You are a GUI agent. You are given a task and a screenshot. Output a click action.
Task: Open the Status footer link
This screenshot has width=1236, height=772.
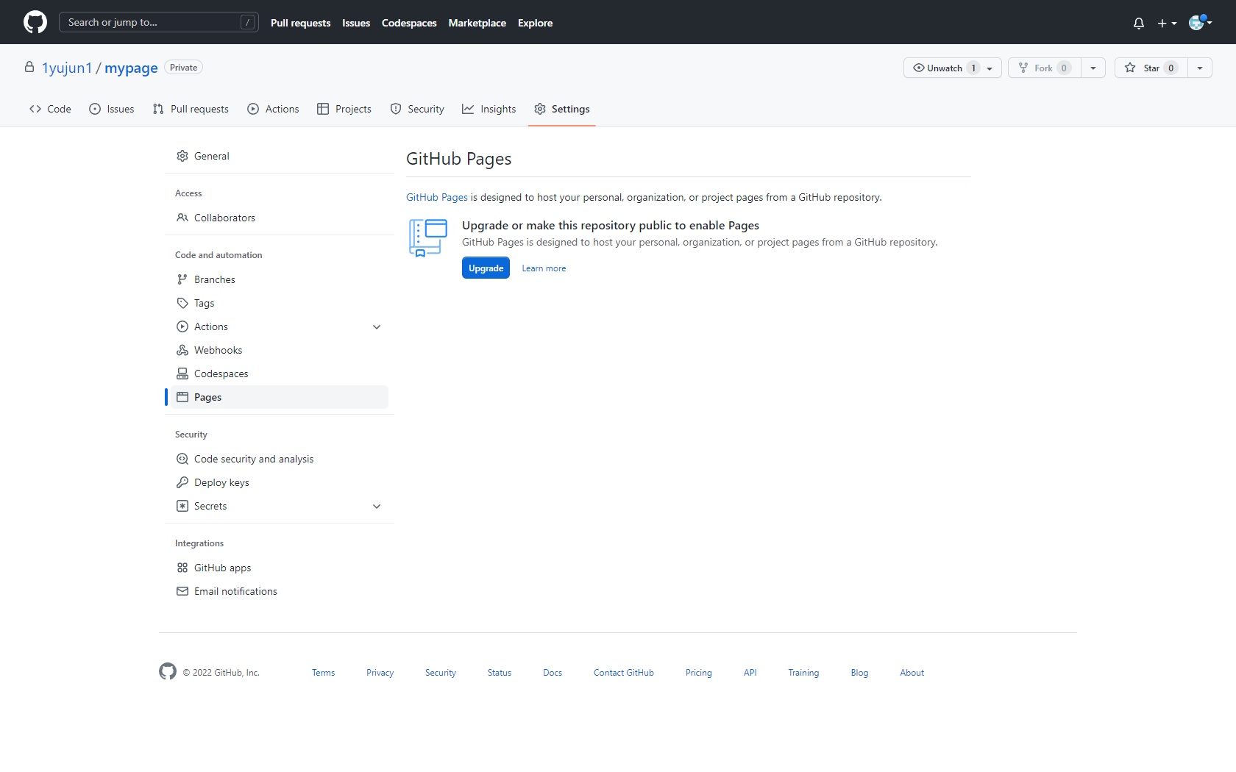click(500, 673)
